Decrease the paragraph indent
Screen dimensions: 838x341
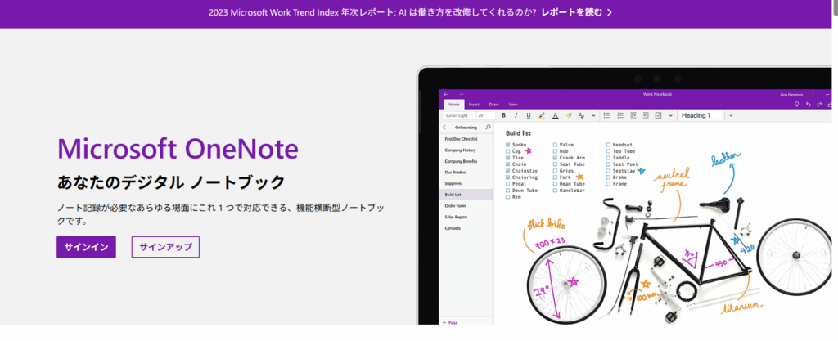tap(633, 115)
